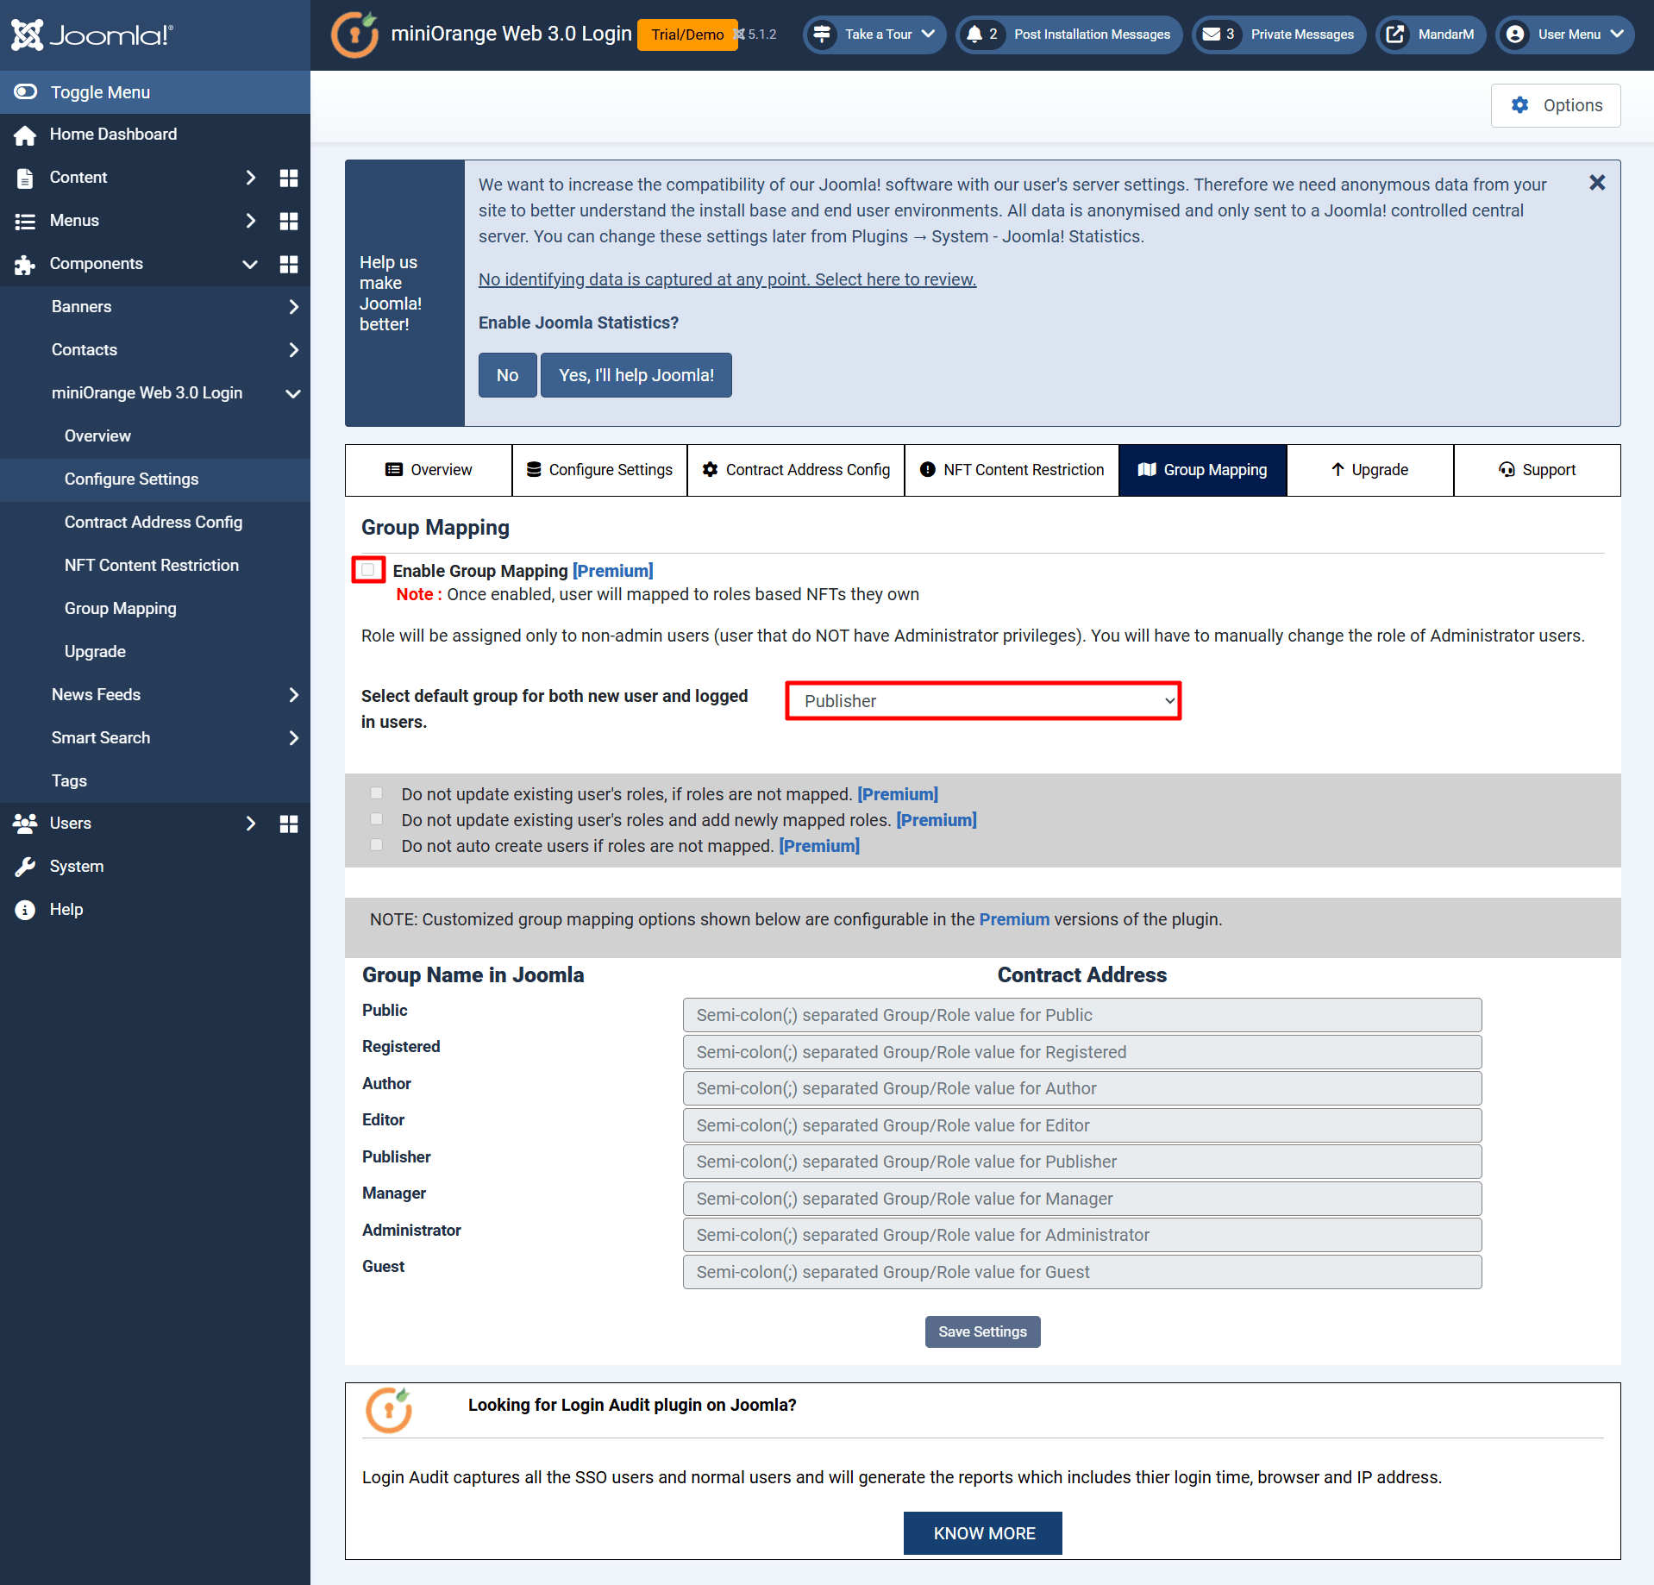Screen dimensions: 1654x1585
Task: Click the Trial/Demo badge
Action: tap(687, 34)
